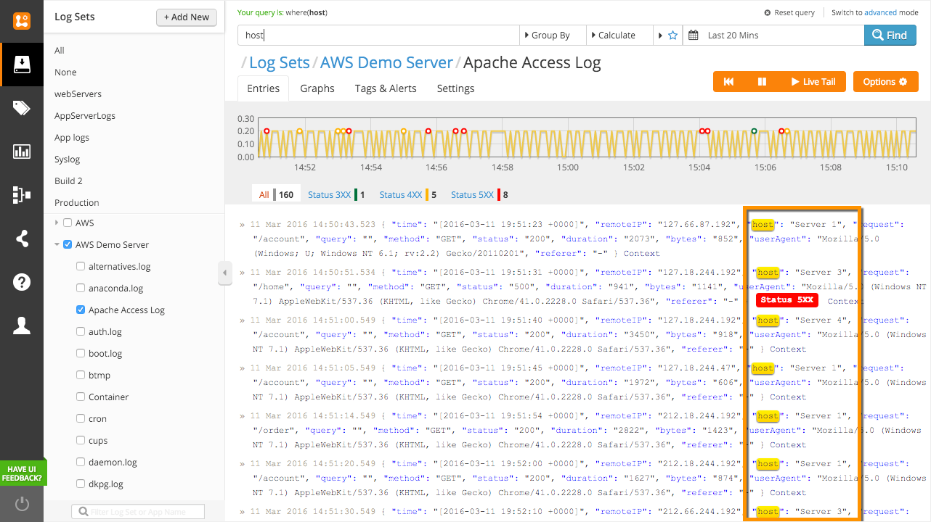The image size is (931, 522).
Task: Check the cron checkbox
Action: (x=81, y=418)
